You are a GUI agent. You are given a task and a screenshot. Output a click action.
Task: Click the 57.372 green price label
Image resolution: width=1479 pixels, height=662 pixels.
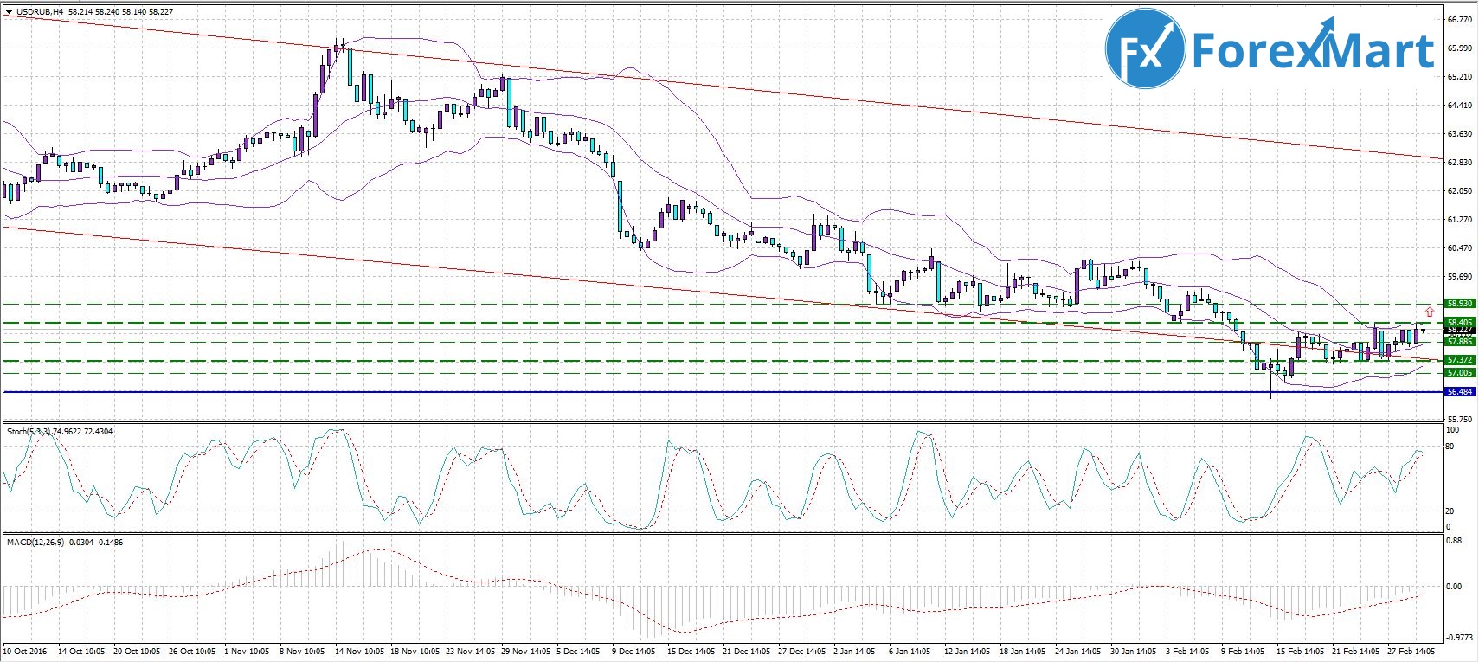[x=1459, y=360]
